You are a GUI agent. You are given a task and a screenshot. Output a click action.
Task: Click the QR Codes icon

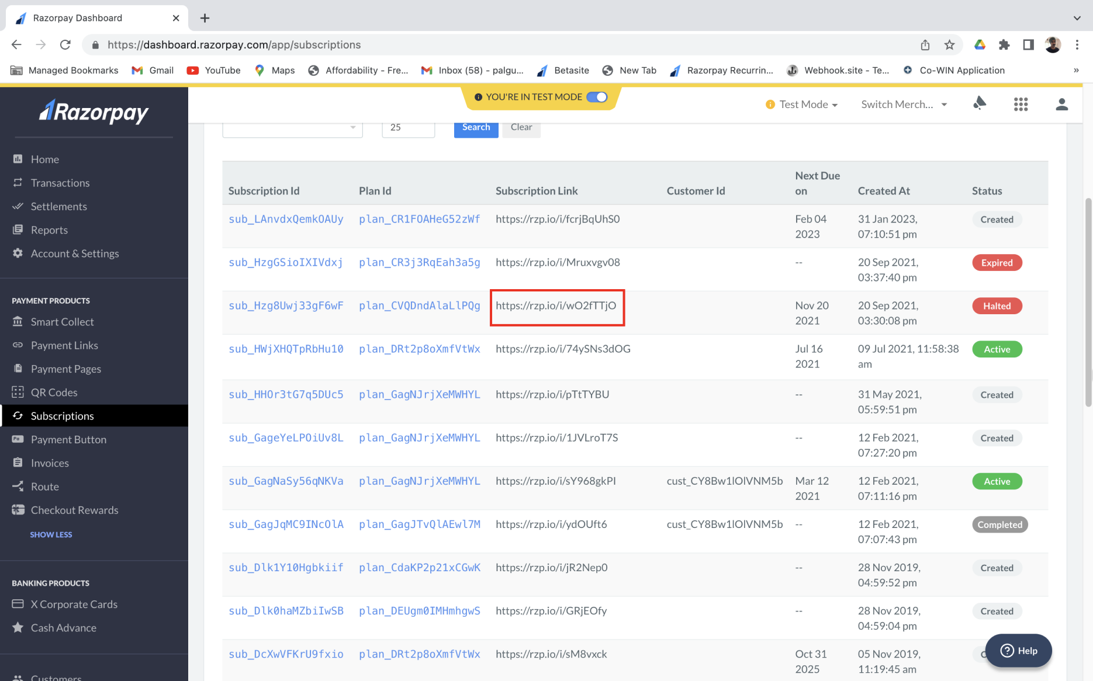(x=18, y=392)
